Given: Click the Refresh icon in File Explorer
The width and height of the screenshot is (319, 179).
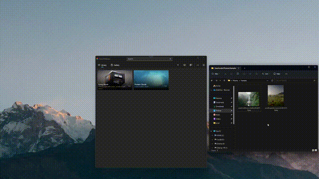Looking at the screenshot, I should (272, 81).
